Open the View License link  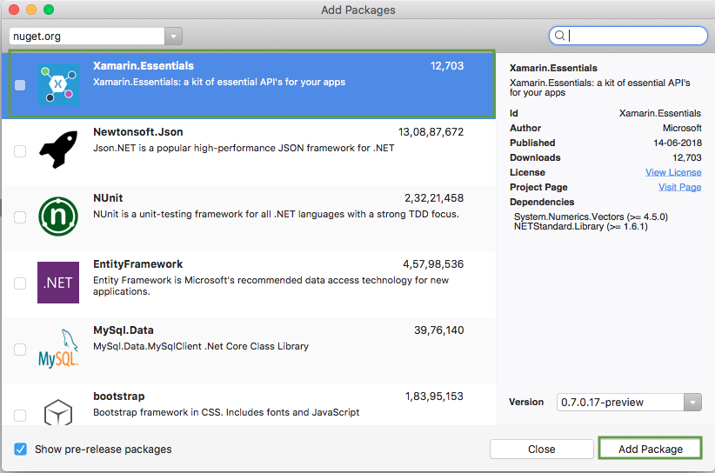pos(673,172)
